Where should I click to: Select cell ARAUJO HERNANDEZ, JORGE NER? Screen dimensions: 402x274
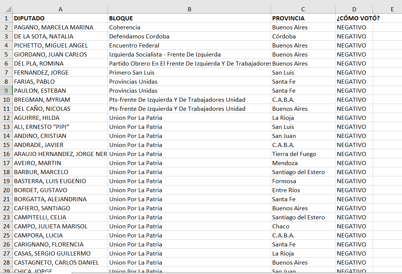coord(60,154)
